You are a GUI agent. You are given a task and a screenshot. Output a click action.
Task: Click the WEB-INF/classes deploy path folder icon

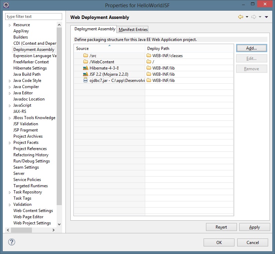pyautogui.click(x=149, y=56)
